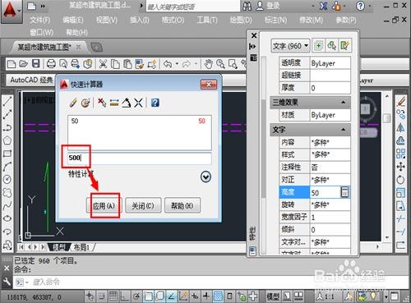The height and width of the screenshot is (303, 411).
Task: Open the 修改(M) menu
Action: tap(311, 20)
